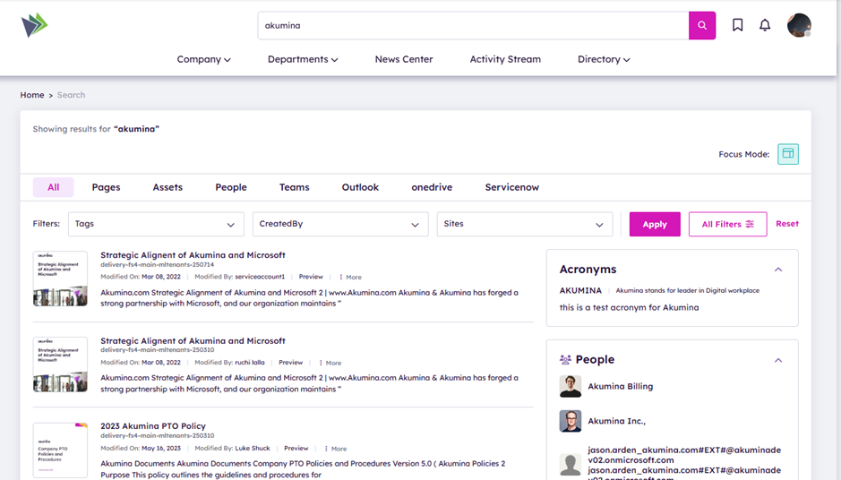
Task: Collapse the Acronyms panel
Action: pos(777,270)
